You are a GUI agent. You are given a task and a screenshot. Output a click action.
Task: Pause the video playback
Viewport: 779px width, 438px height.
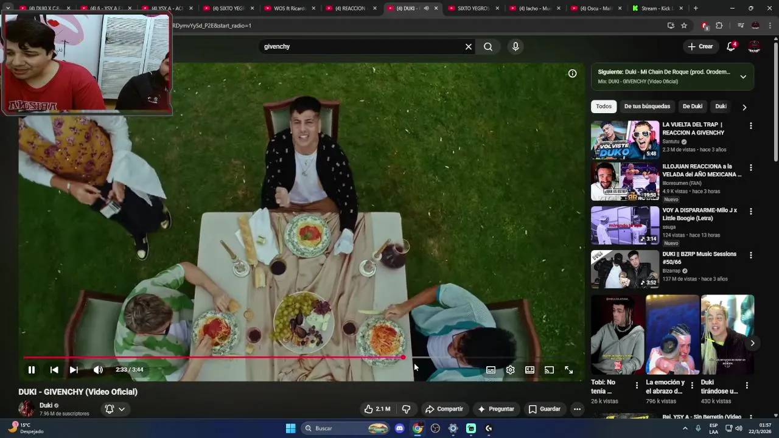[x=32, y=370]
